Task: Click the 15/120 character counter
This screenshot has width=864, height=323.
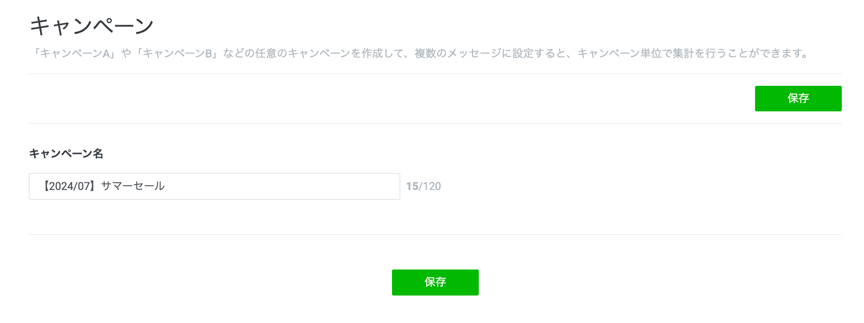Action: (423, 186)
